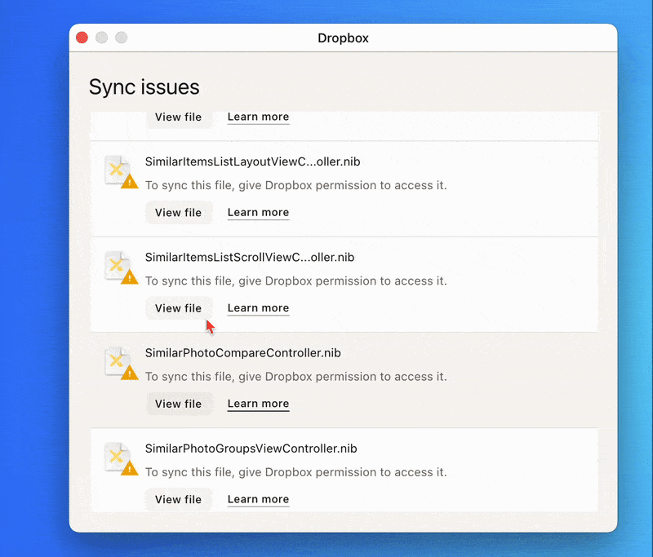653x557 pixels.
Task: Click the Sync issues heading
Action: click(x=144, y=87)
